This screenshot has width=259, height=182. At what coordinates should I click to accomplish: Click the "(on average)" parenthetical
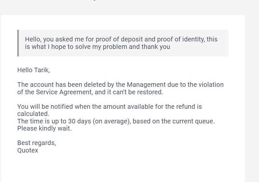[111, 121]
